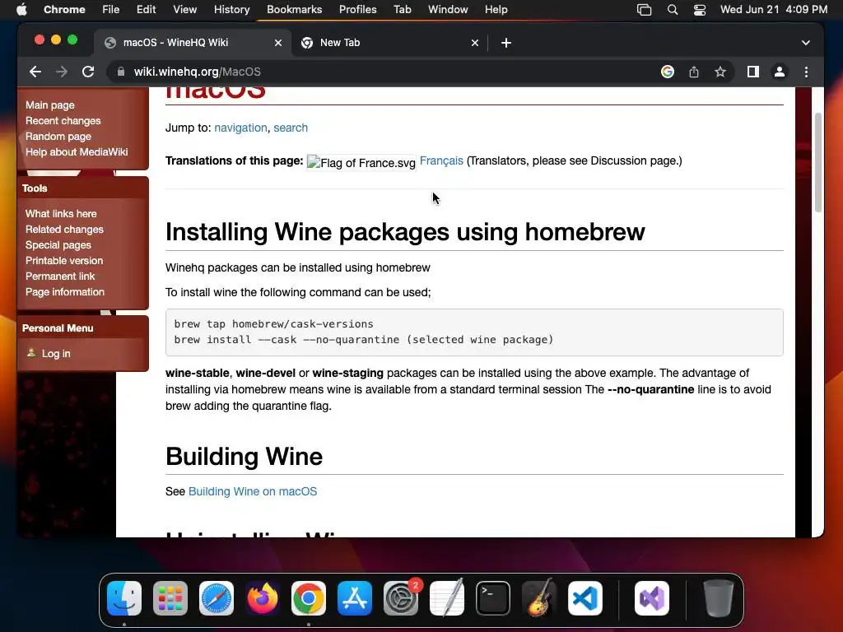Click the Stage Manager windows icon

coord(644,10)
